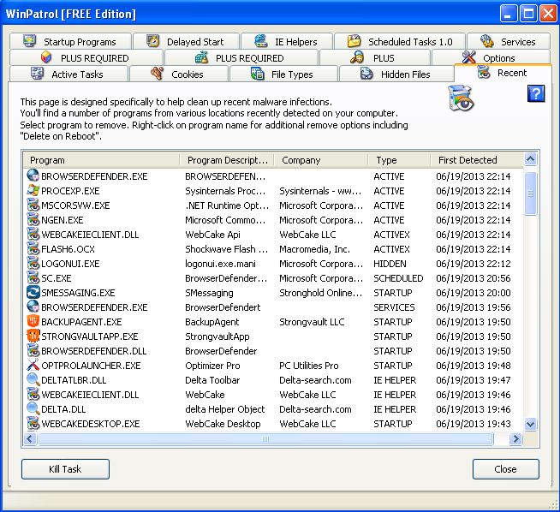Select BROWSERDEFENDER.EXE with ACTIVE type

click(273, 176)
